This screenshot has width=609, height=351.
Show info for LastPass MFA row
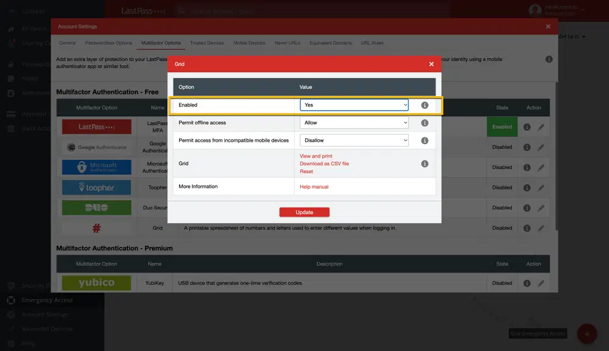pyautogui.click(x=527, y=127)
